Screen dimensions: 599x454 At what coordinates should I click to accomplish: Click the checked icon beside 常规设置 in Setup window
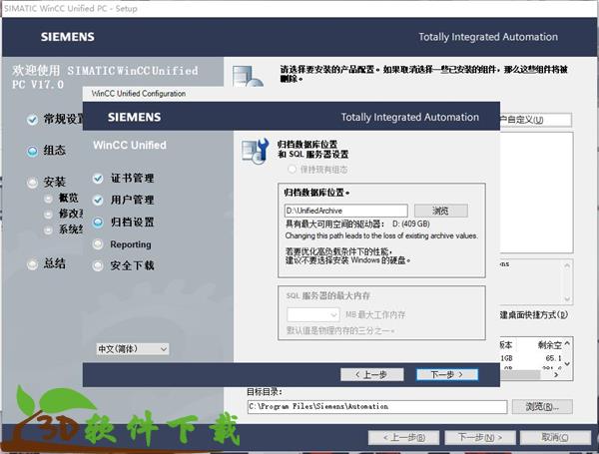tap(33, 120)
